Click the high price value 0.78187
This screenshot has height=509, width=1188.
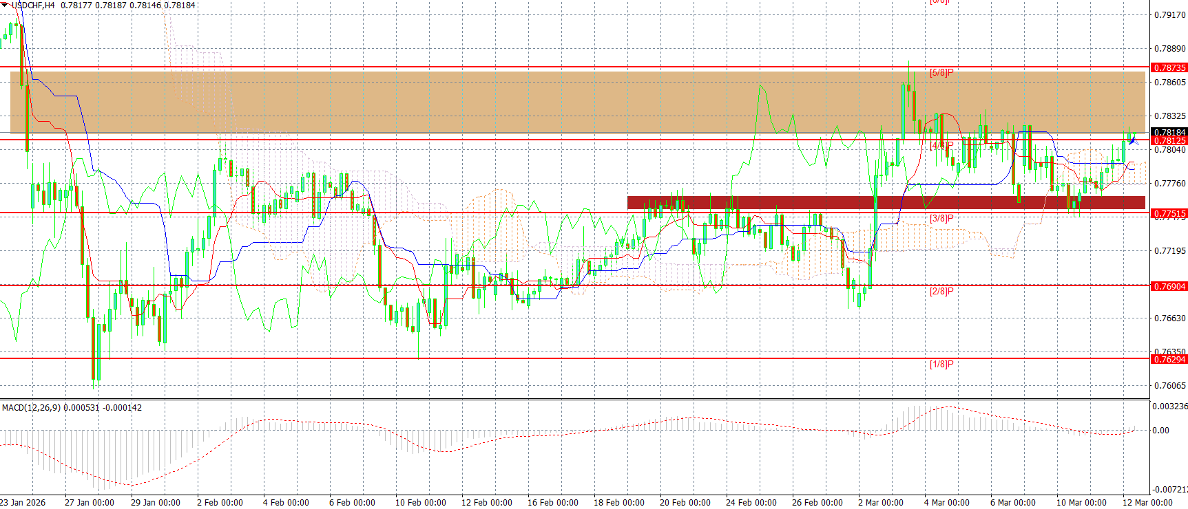[x=111, y=5]
